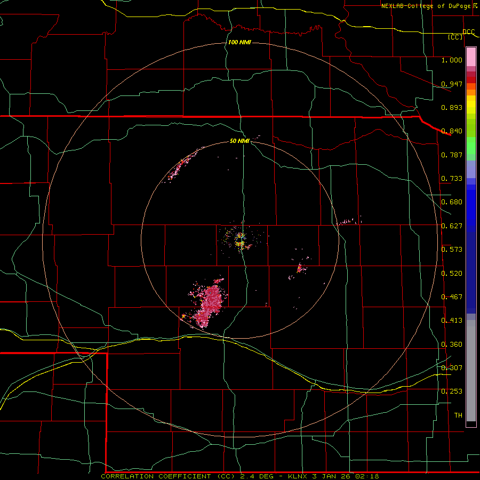Select the 0.573 scale label

(452, 250)
